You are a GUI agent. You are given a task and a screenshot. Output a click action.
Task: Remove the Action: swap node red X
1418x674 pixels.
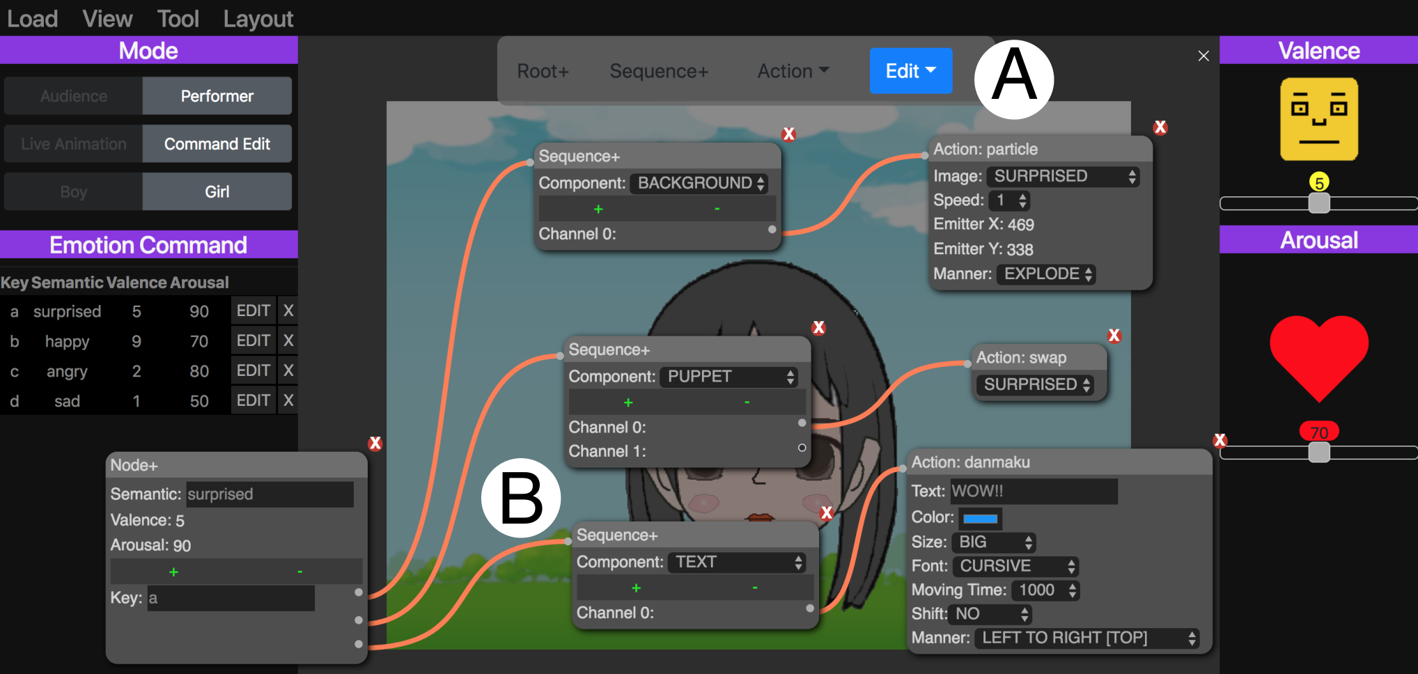tap(1114, 336)
